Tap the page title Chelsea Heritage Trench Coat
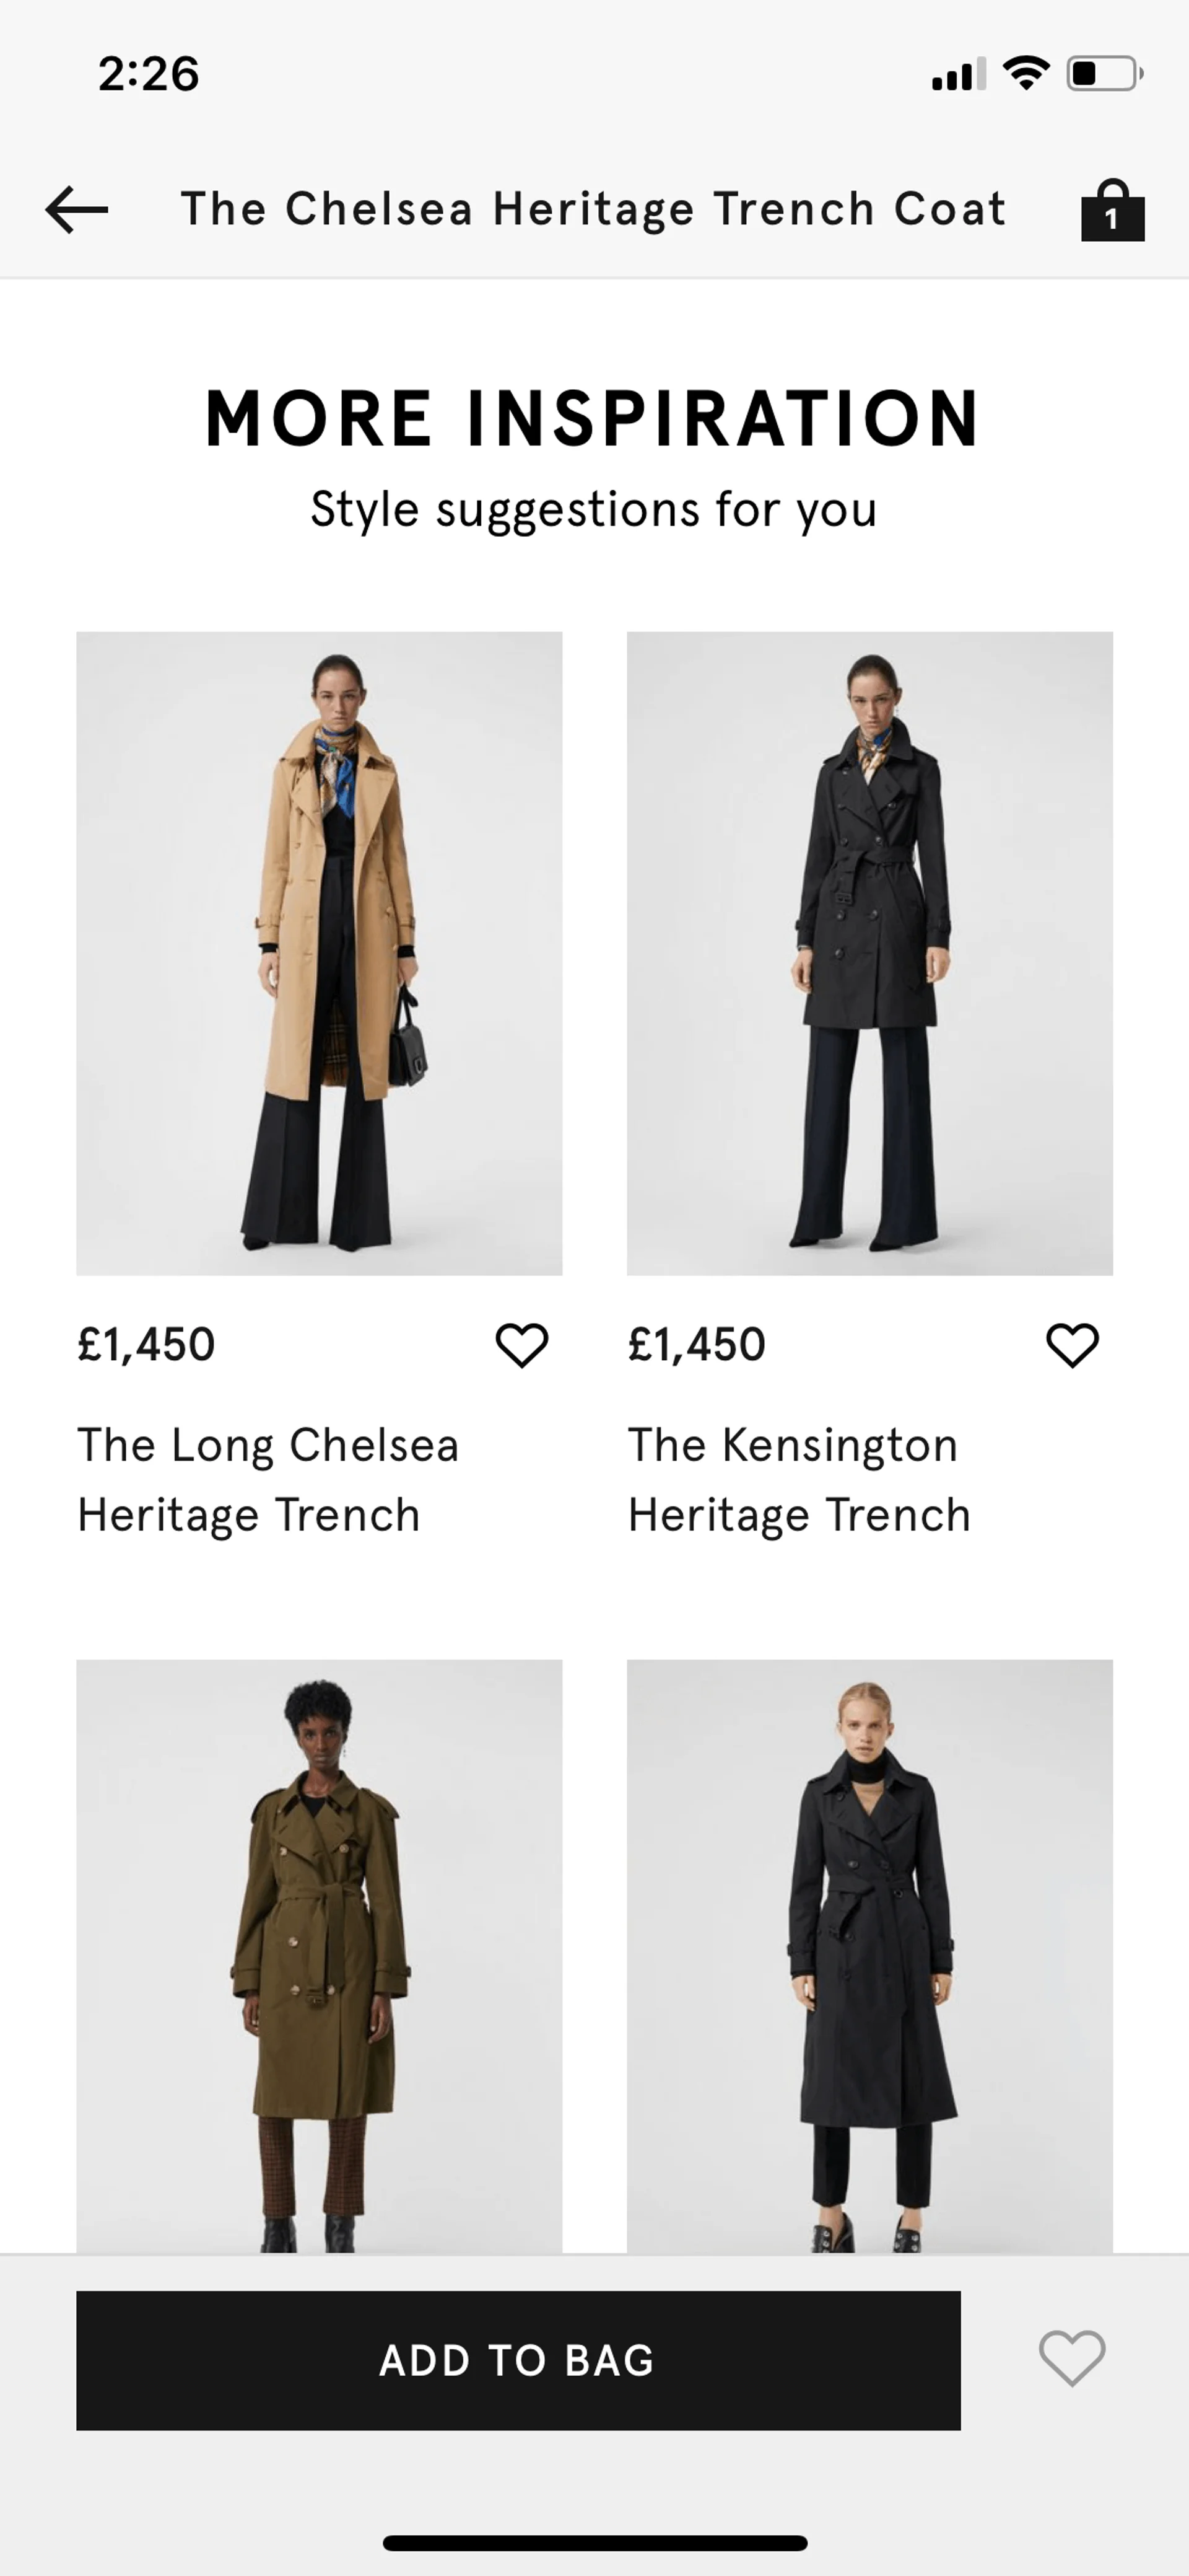1189x2576 pixels. [x=593, y=209]
